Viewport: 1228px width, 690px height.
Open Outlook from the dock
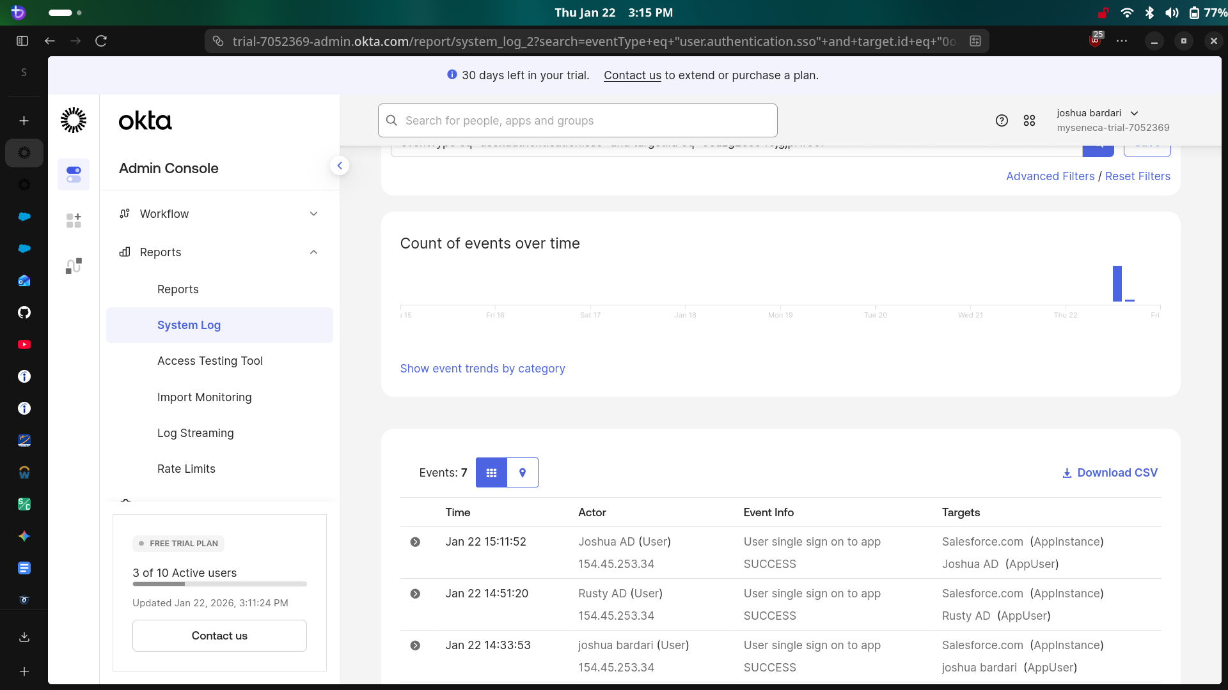[24, 280]
